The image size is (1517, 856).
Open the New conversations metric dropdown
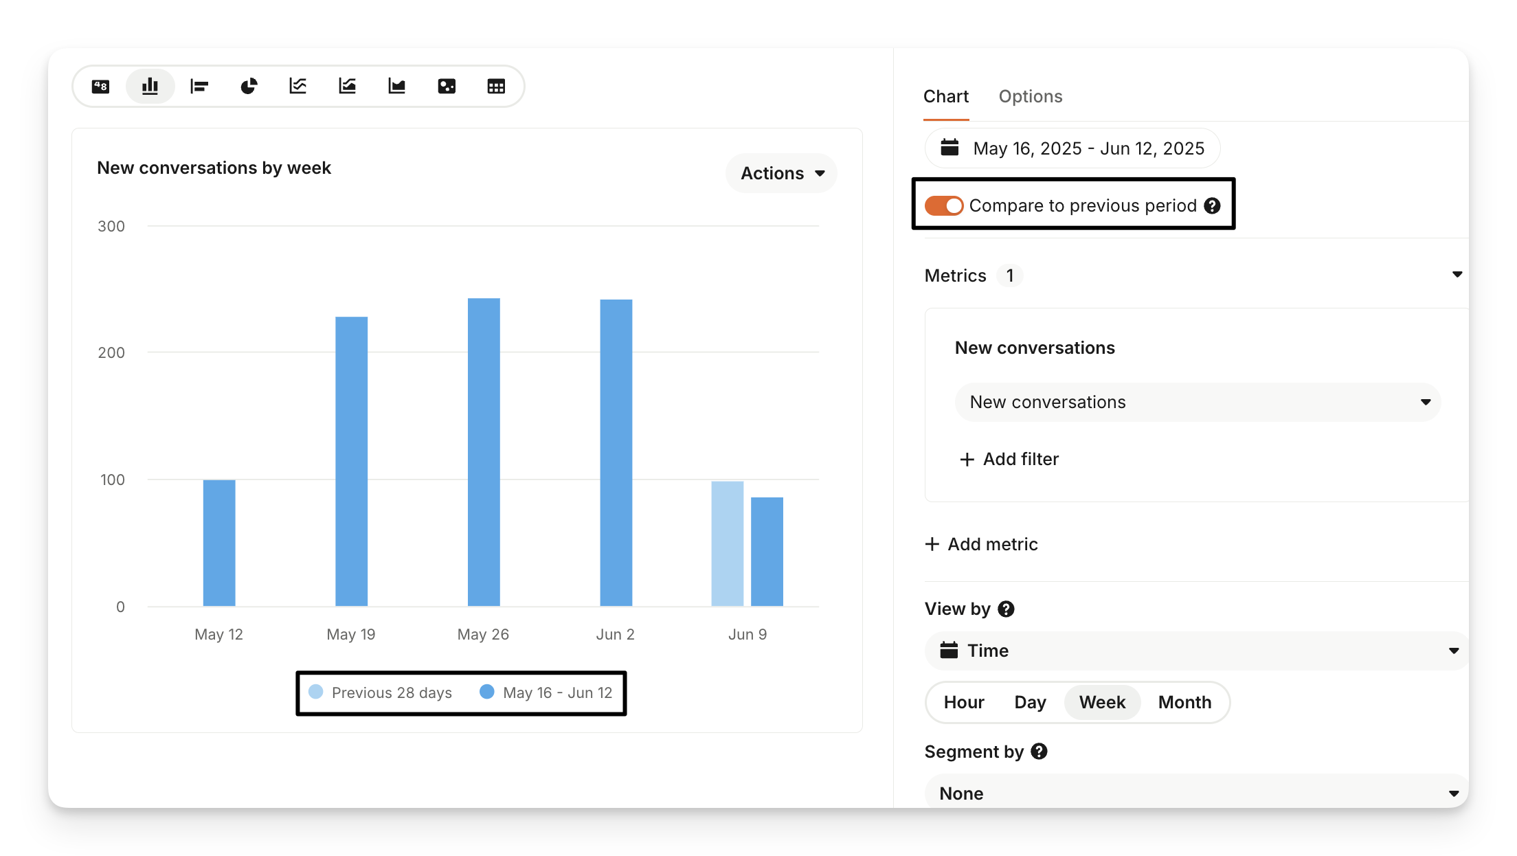[1198, 402]
